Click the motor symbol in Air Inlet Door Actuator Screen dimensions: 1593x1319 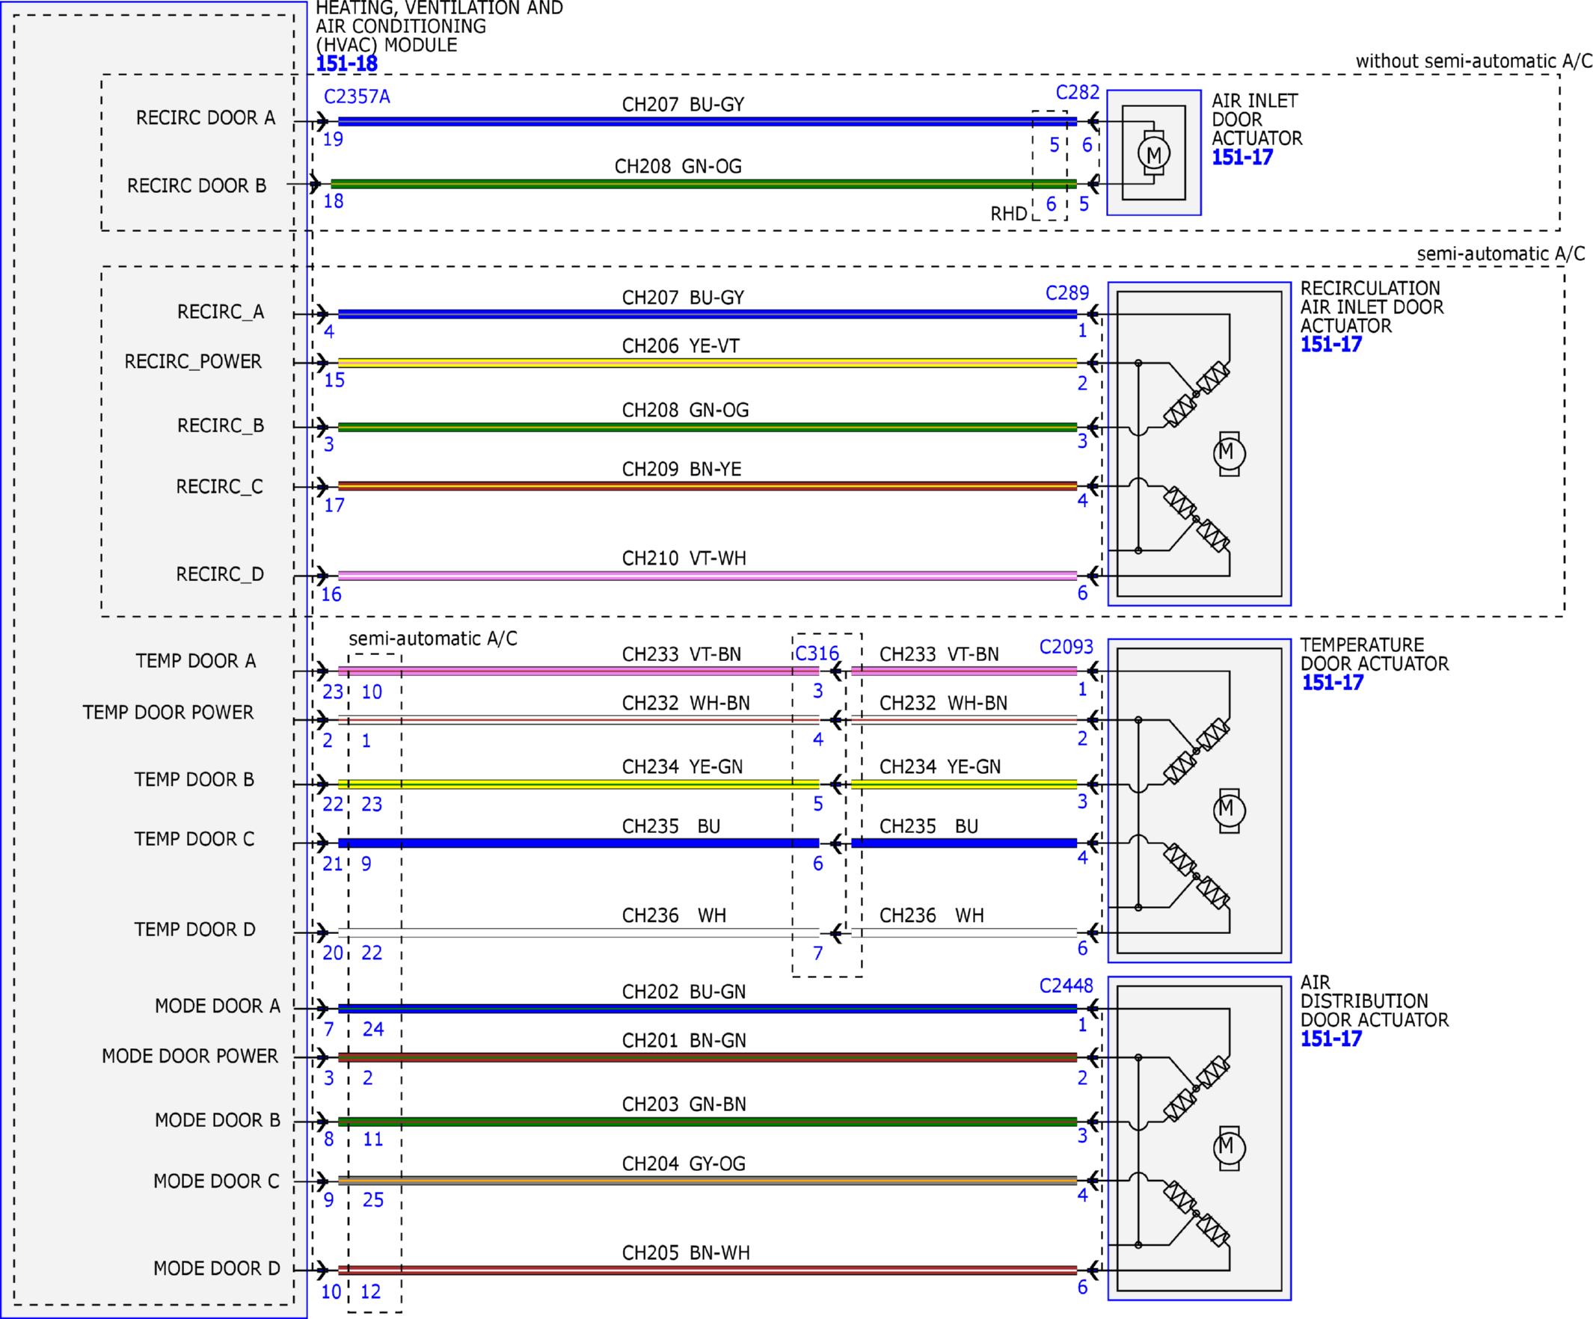(1154, 154)
